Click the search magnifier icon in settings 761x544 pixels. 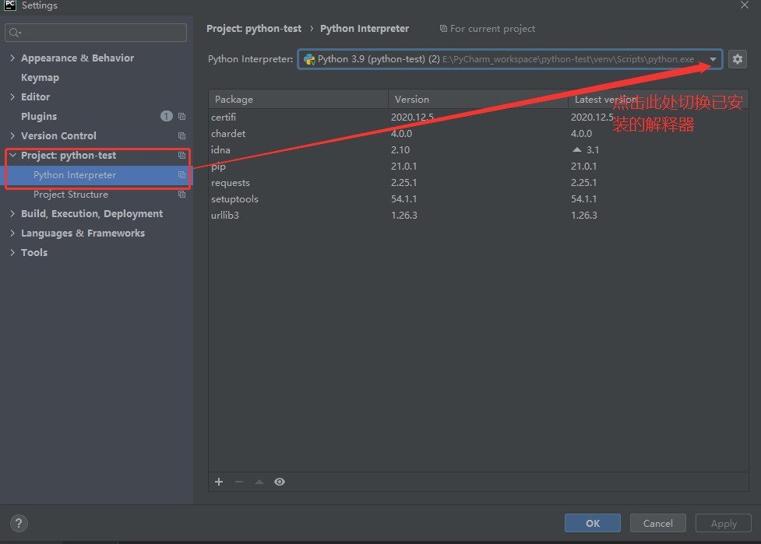pos(15,33)
